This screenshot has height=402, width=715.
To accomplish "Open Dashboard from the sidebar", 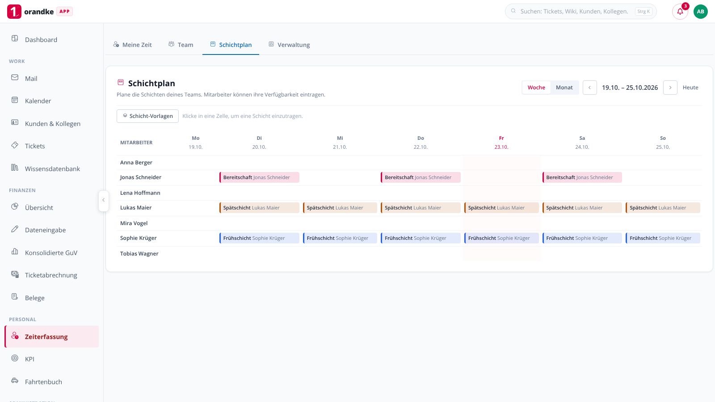I will coord(52,40).
